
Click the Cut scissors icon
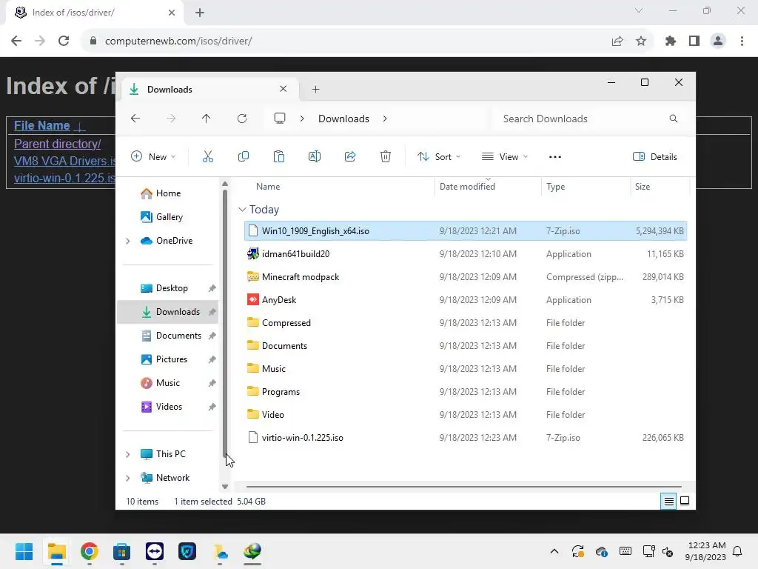pos(208,157)
